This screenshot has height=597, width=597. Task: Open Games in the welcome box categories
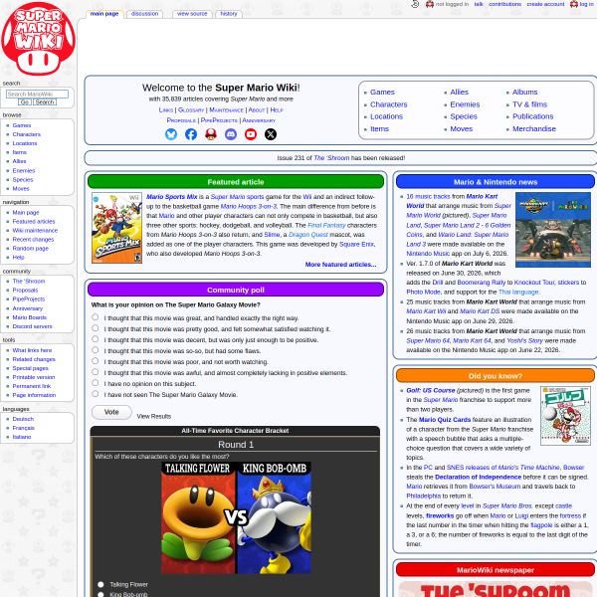point(382,93)
